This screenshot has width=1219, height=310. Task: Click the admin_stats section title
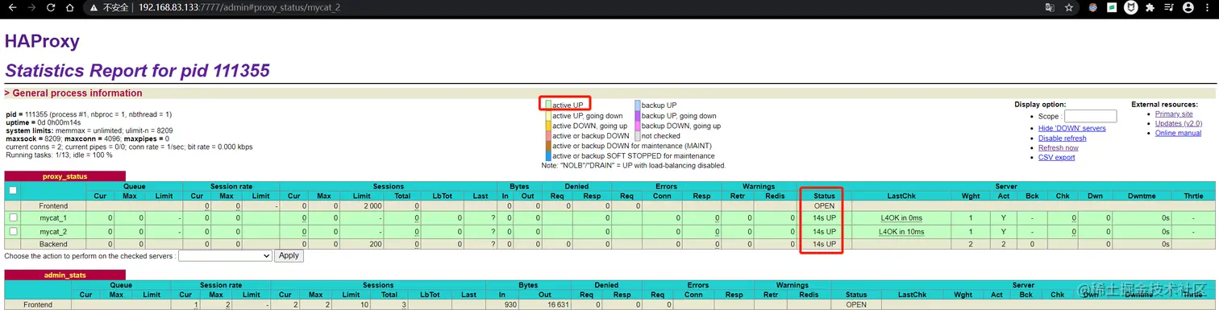[65, 275]
